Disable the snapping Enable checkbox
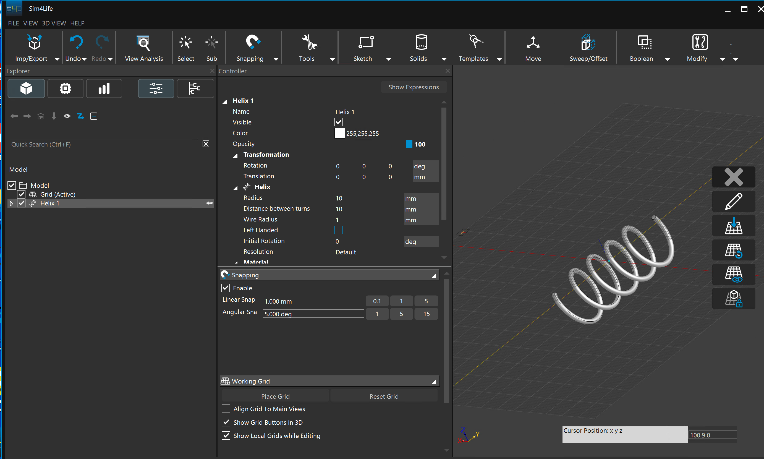 [226, 288]
